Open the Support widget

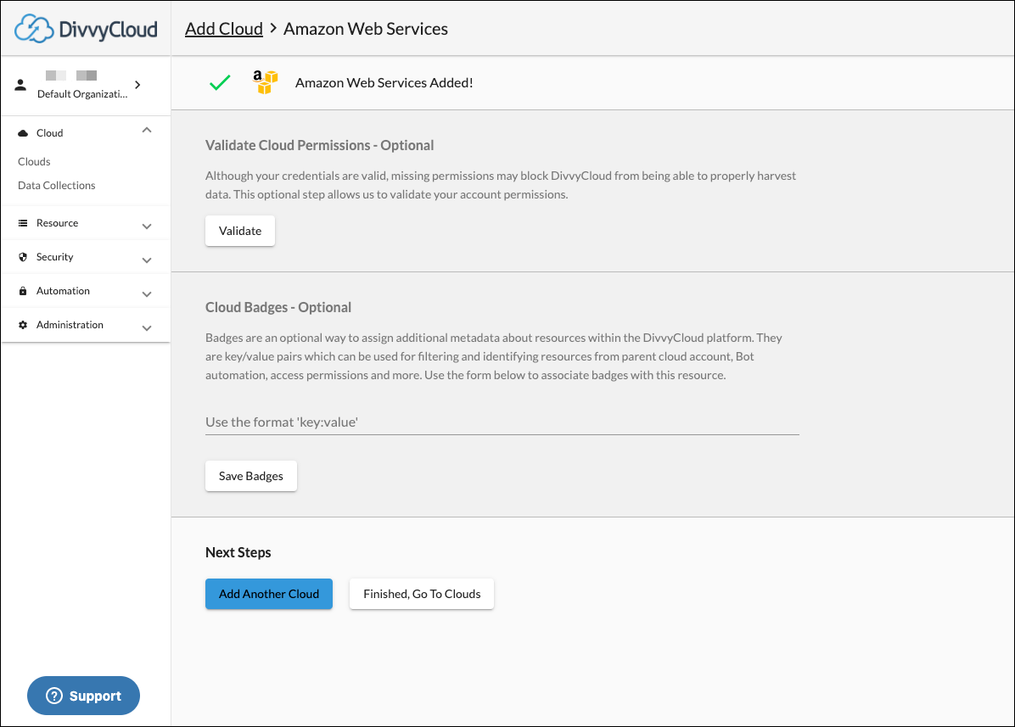[83, 696]
